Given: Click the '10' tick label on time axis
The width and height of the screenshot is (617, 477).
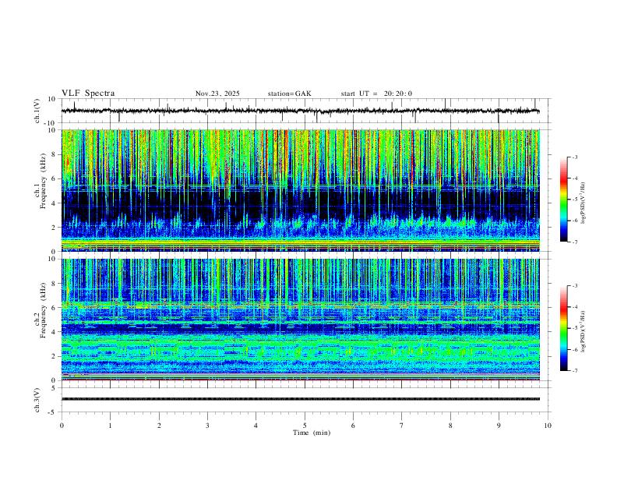Looking at the screenshot, I should point(548,426).
